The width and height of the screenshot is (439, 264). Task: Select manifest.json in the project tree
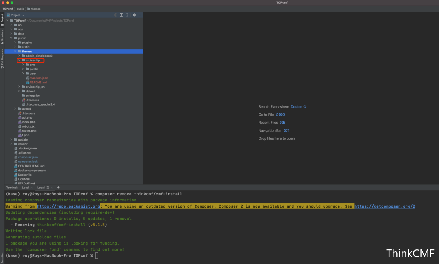pyautogui.click(x=39, y=78)
